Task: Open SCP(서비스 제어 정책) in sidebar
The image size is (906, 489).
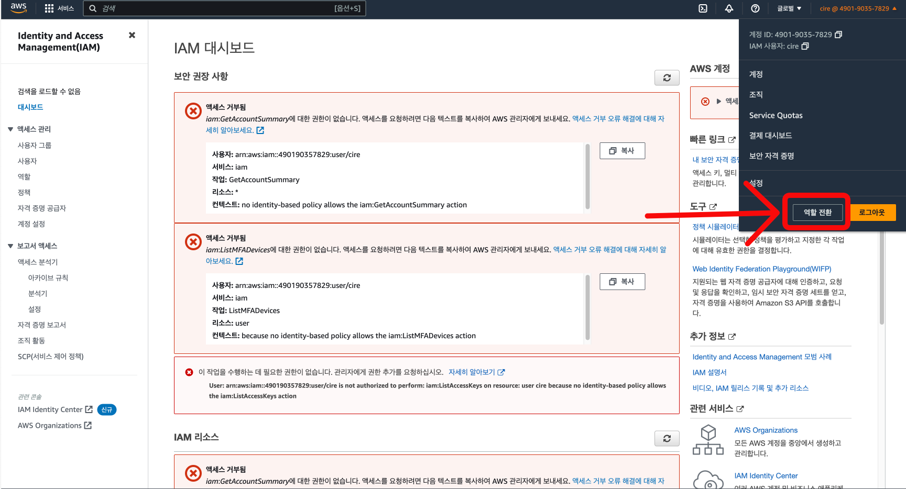Action: (51, 356)
